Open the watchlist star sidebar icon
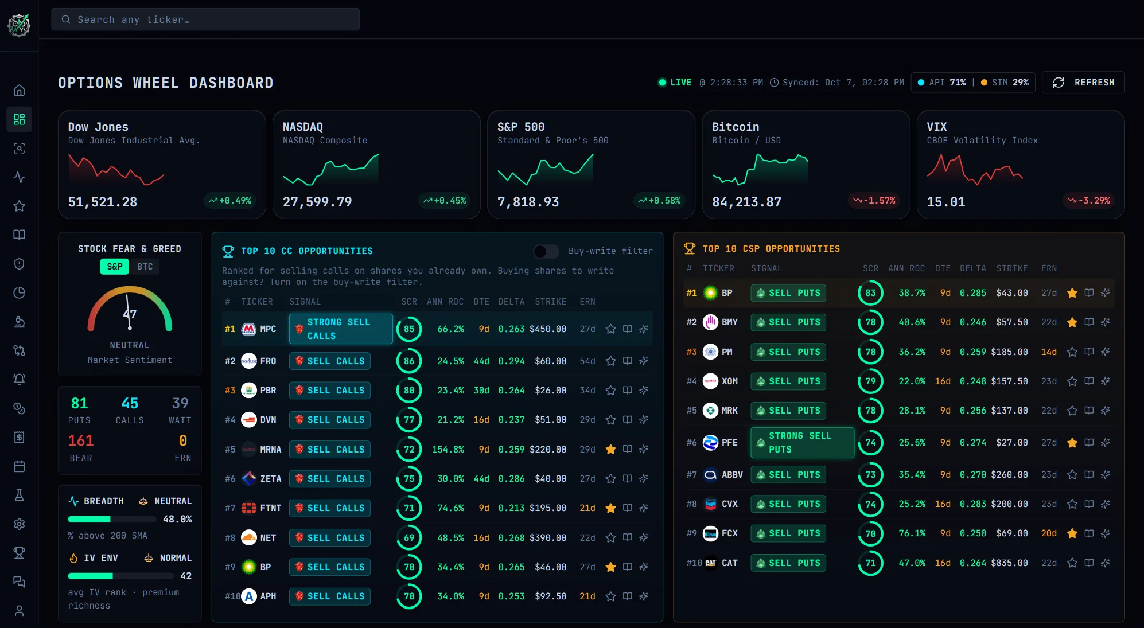The width and height of the screenshot is (1144, 628). 19,206
